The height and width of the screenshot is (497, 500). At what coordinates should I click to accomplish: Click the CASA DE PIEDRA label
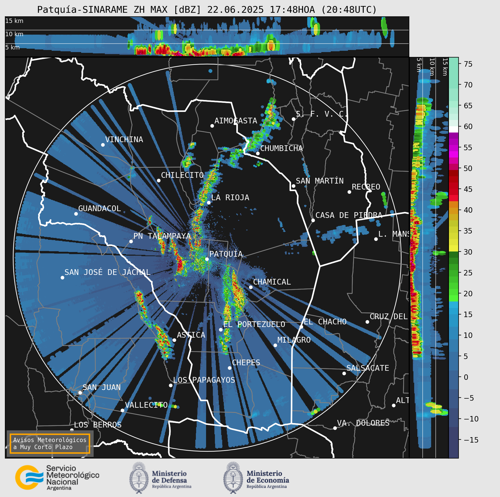point(349,215)
